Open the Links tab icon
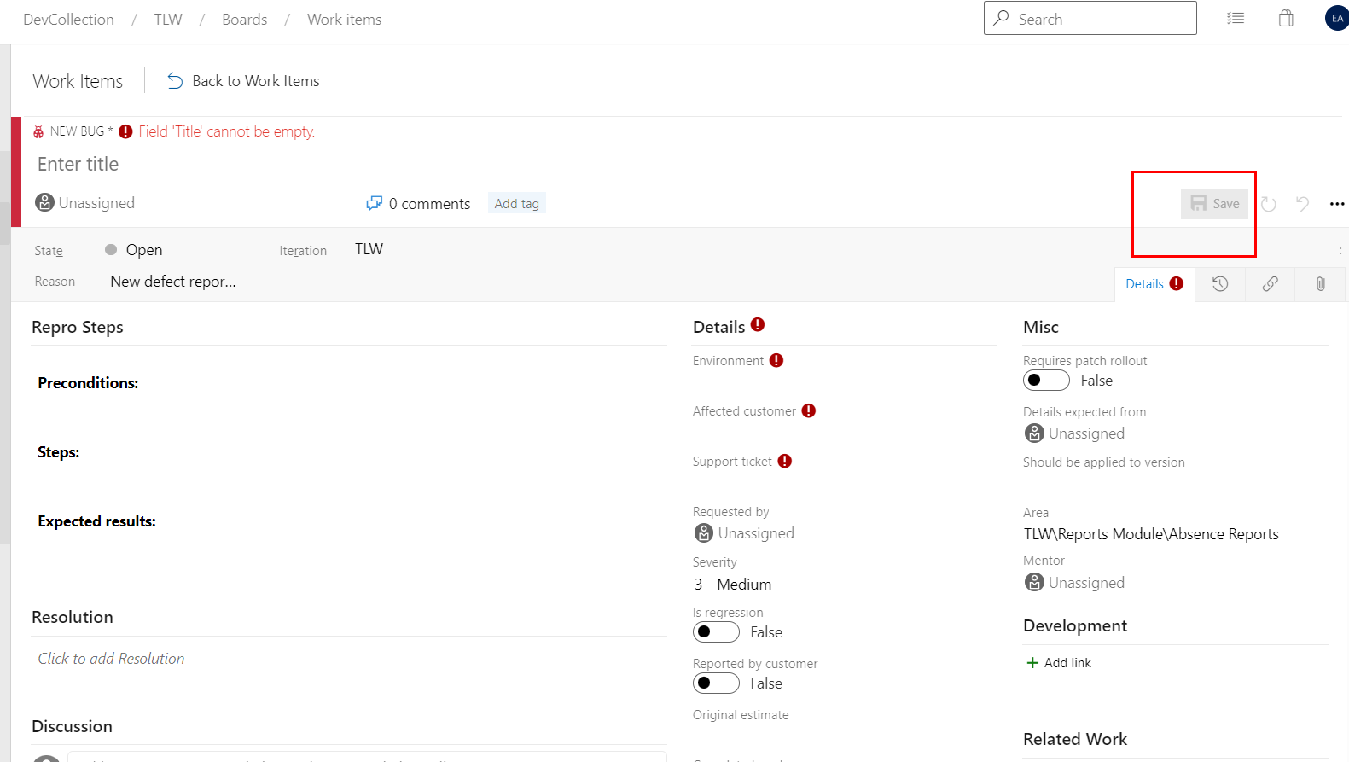The image size is (1349, 762). coord(1271,284)
